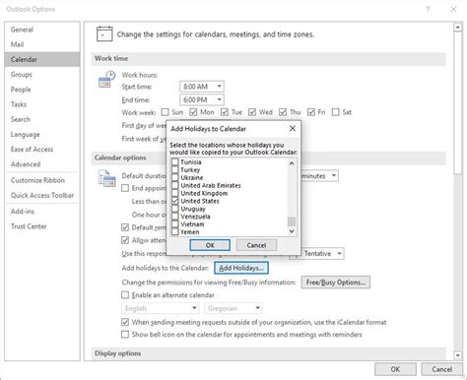The image size is (467, 380).
Task: Click the holiday list scrollbar thumb
Action: [292, 222]
